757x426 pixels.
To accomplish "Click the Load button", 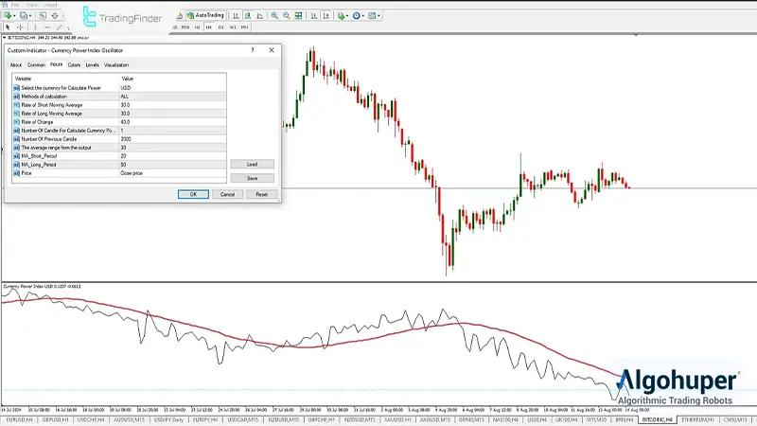I will pos(252,164).
